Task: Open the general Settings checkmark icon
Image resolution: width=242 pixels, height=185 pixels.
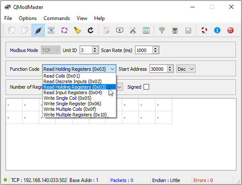Action: [x=188, y=30]
